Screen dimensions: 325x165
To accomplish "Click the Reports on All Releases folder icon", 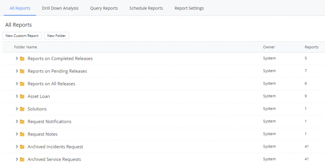I will point(22,84).
